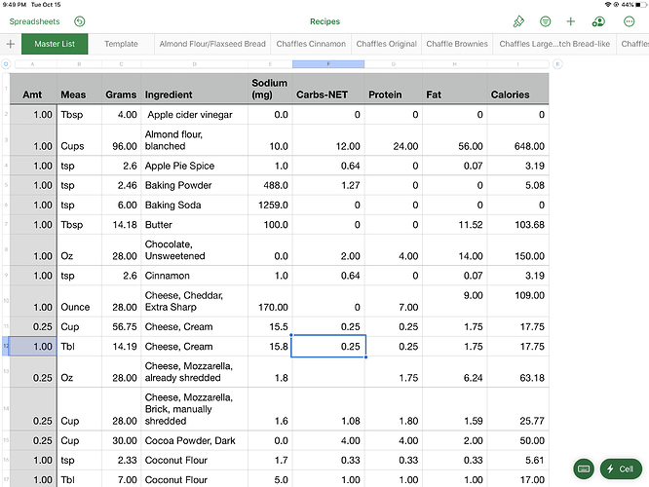This screenshot has width=649, height=487.
Task: Select the Ounce measure cell
Action: coord(79,301)
